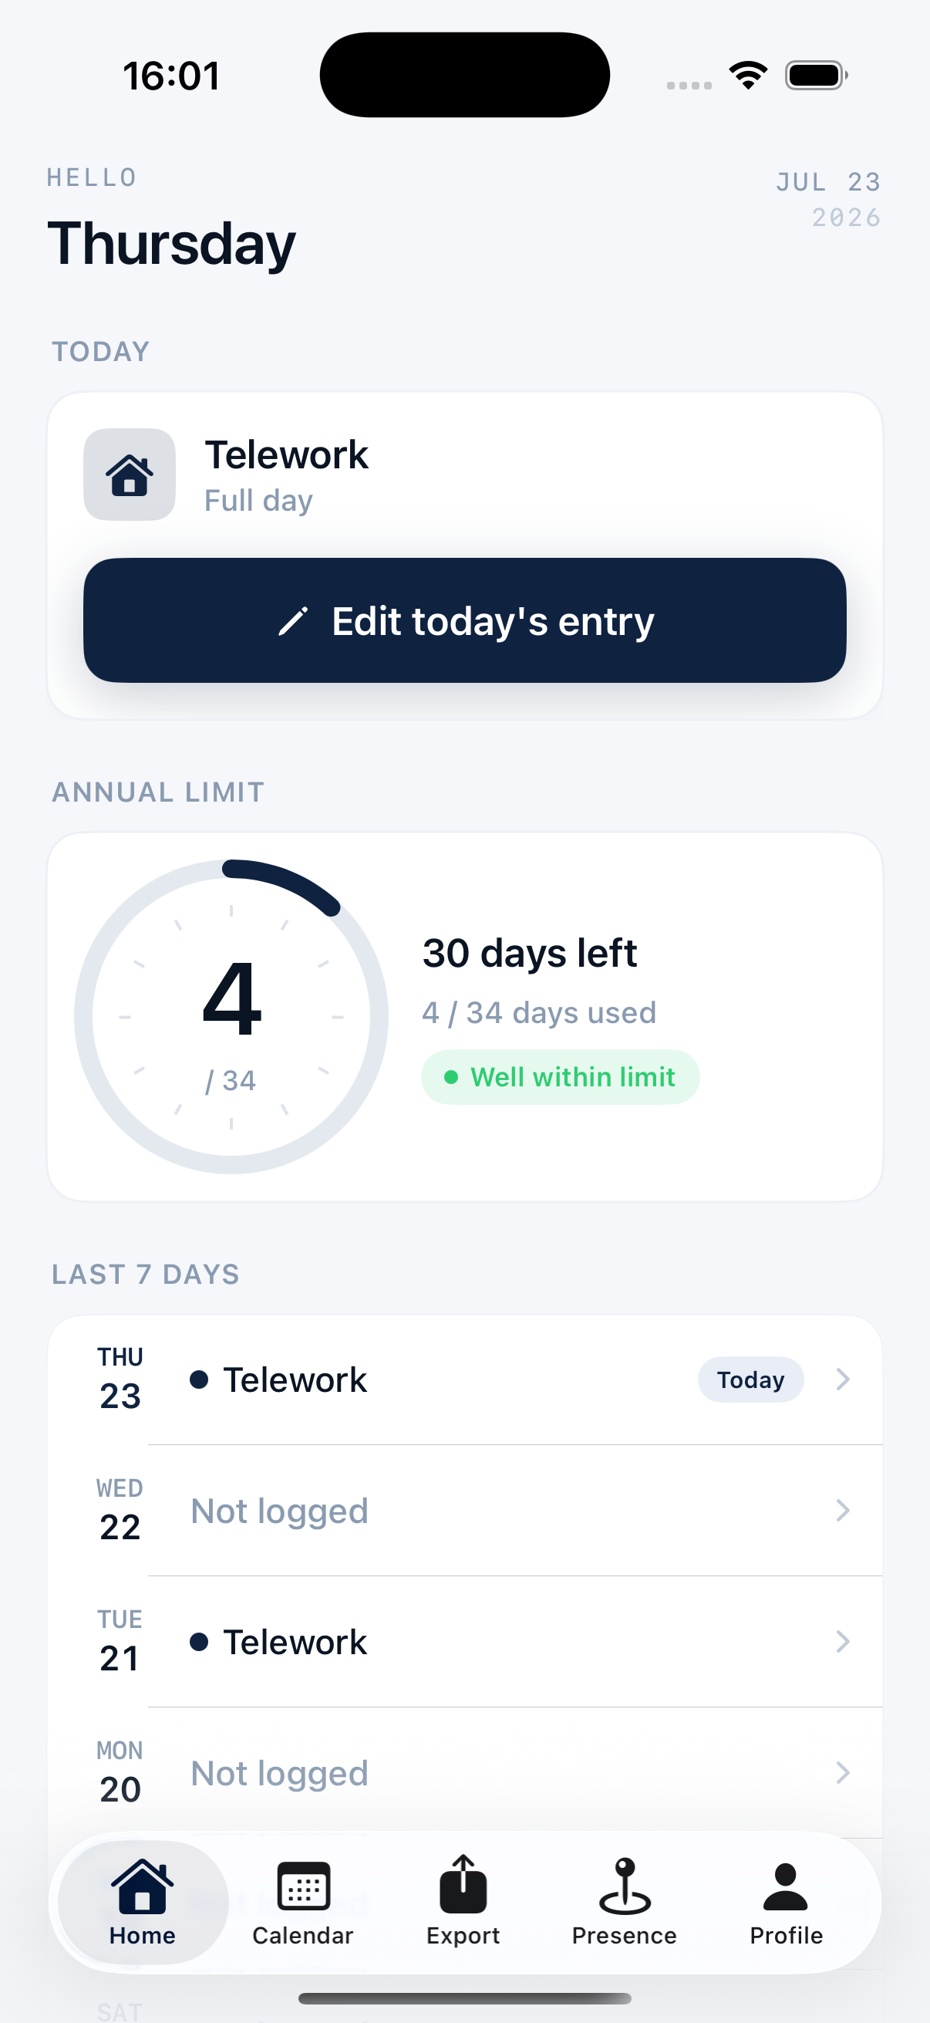Image resolution: width=930 pixels, height=2023 pixels.
Task: Tap the Well within limit status pill
Action: click(561, 1077)
